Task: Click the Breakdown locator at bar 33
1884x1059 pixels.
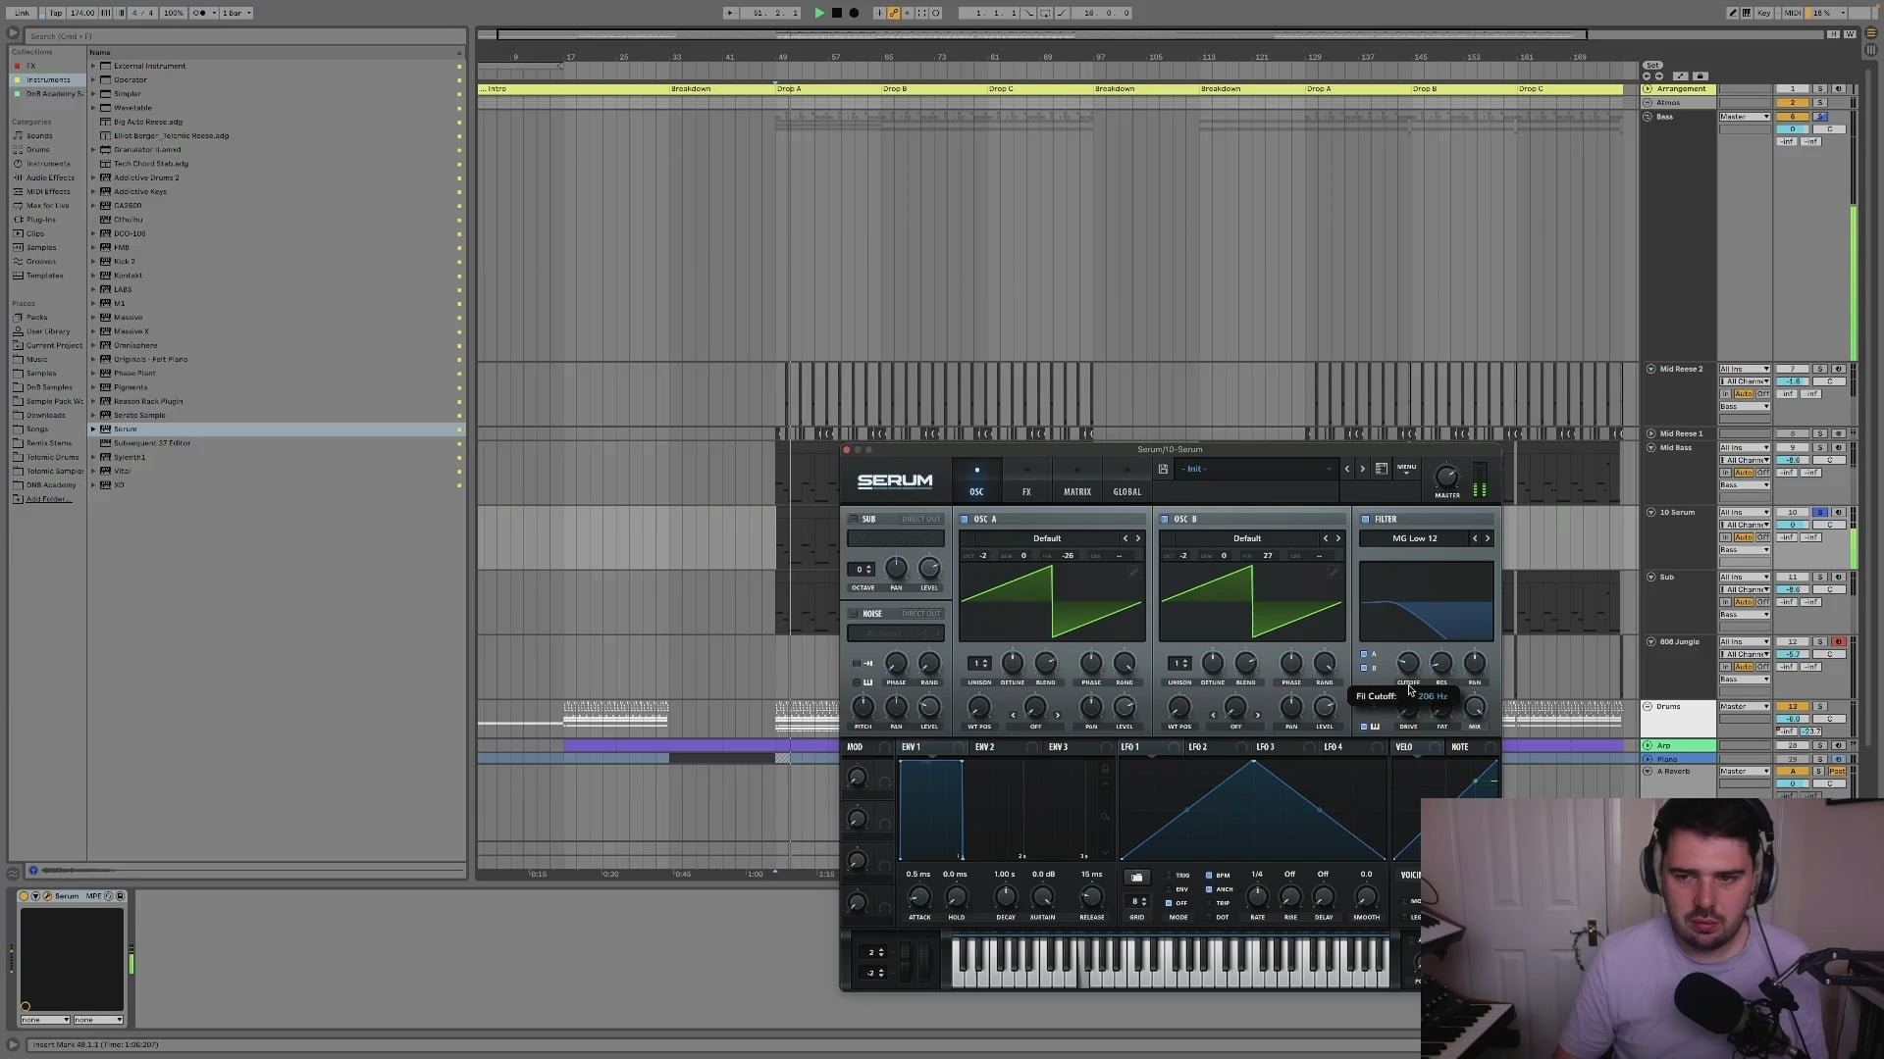Action: tap(691, 89)
